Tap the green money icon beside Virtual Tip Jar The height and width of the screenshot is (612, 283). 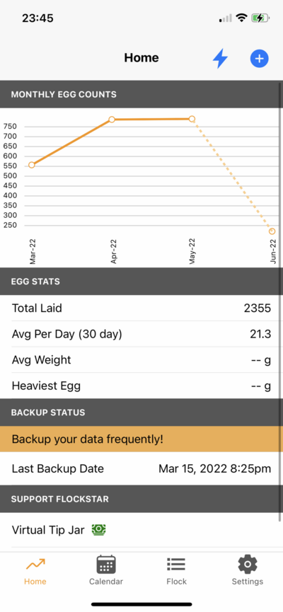99,530
